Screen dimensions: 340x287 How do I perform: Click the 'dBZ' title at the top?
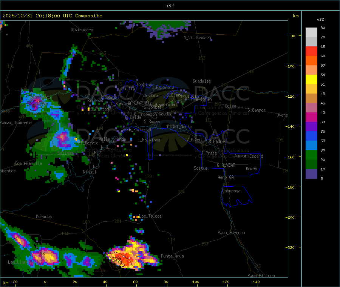click(x=170, y=6)
